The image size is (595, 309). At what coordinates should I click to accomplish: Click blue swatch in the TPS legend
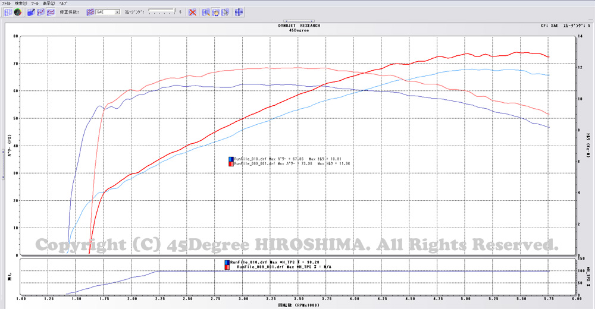point(227,262)
